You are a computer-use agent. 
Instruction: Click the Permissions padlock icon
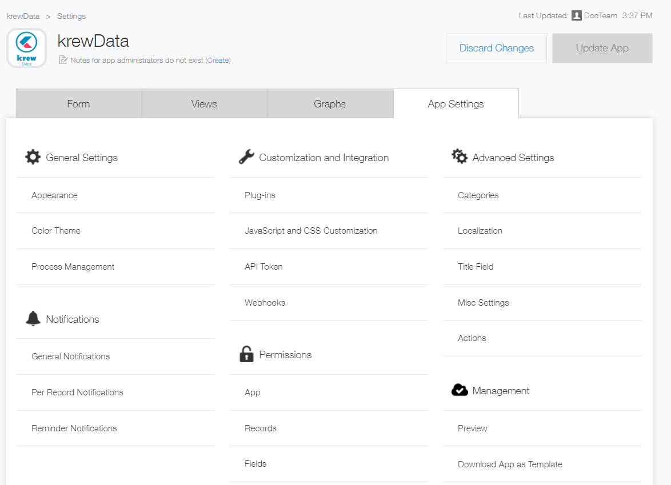246,354
